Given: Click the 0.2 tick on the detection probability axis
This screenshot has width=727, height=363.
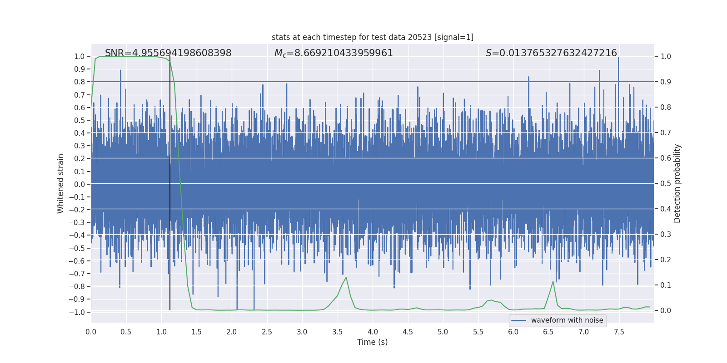Looking at the screenshot, I should coord(666,260).
